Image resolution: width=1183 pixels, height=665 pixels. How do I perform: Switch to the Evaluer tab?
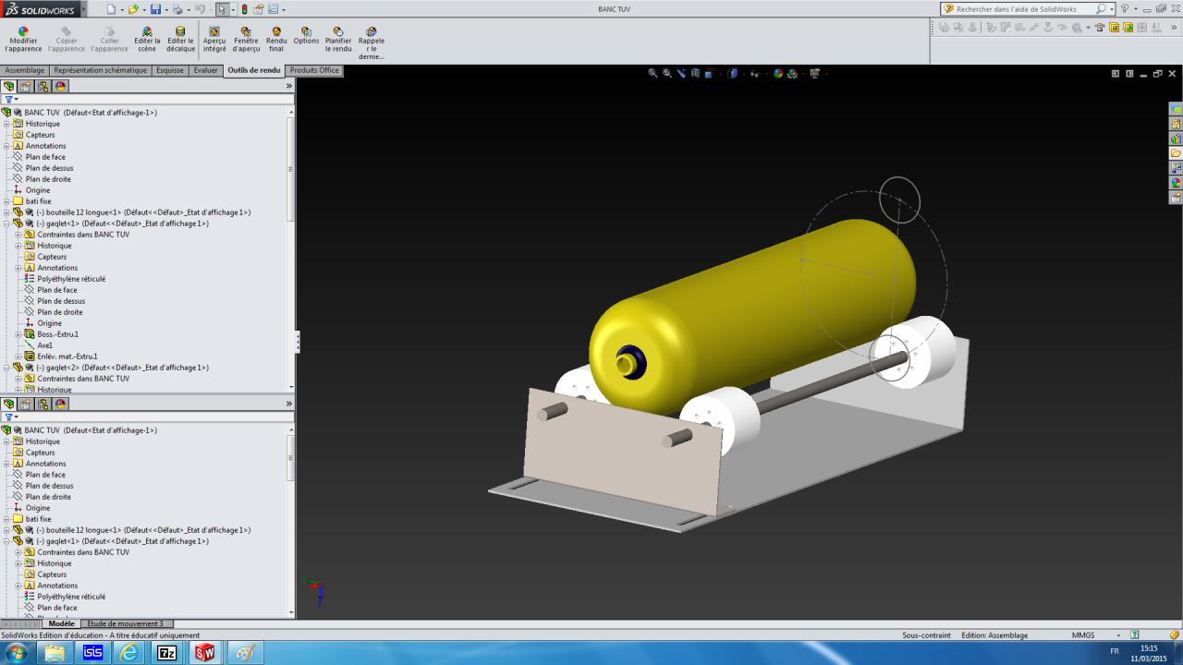[206, 70]
